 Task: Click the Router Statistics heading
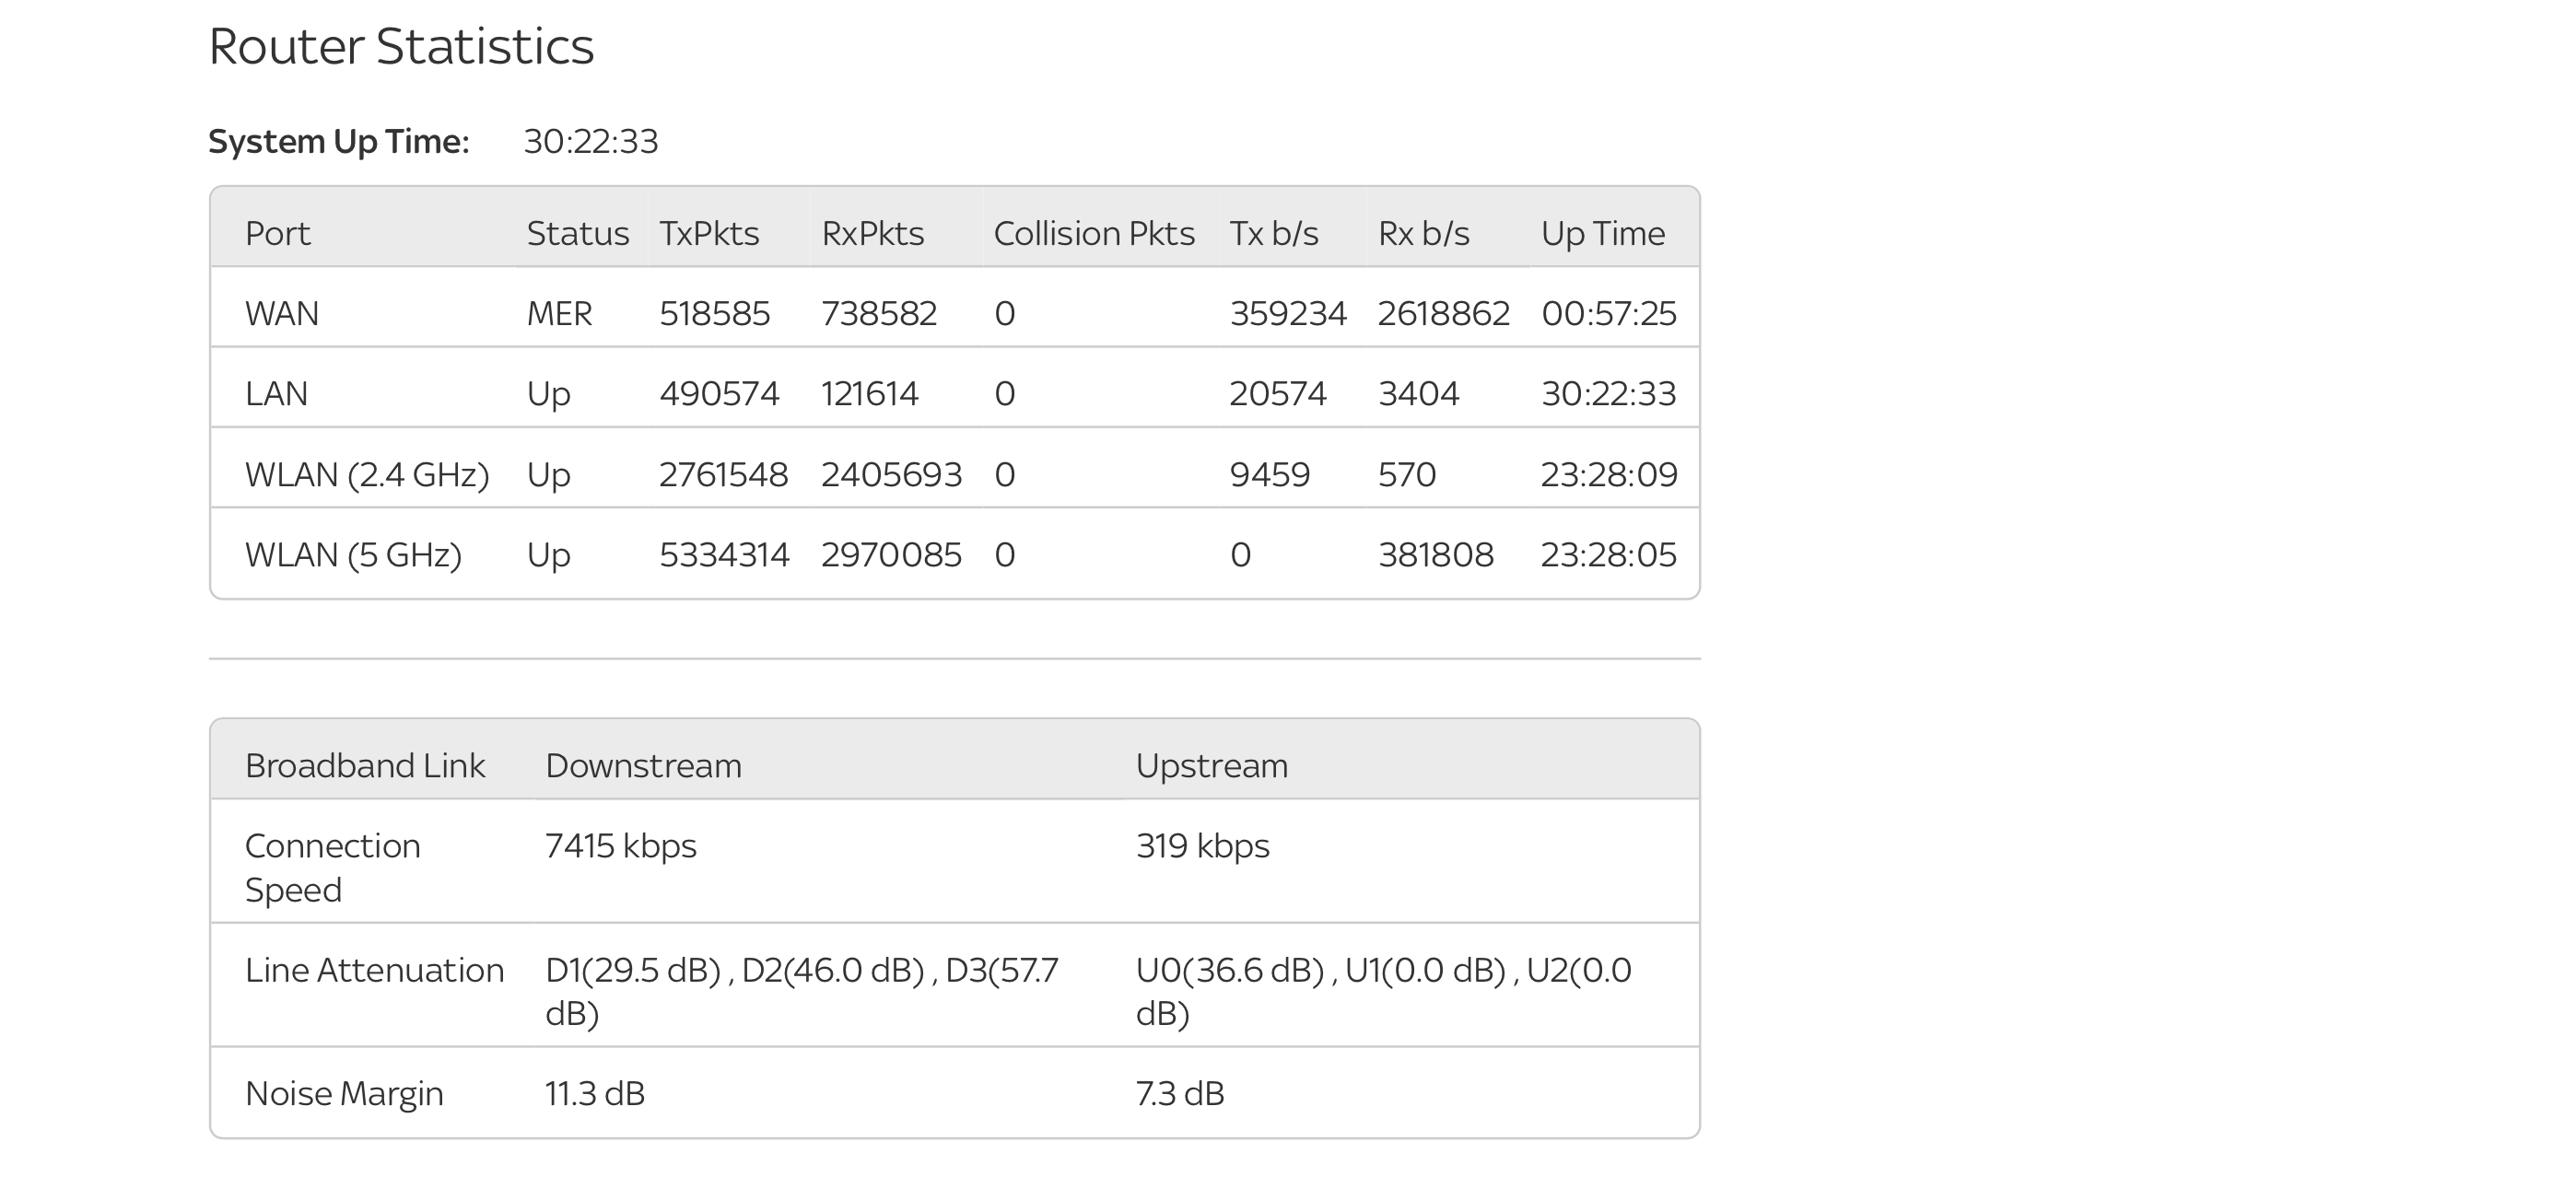[401, 47]
